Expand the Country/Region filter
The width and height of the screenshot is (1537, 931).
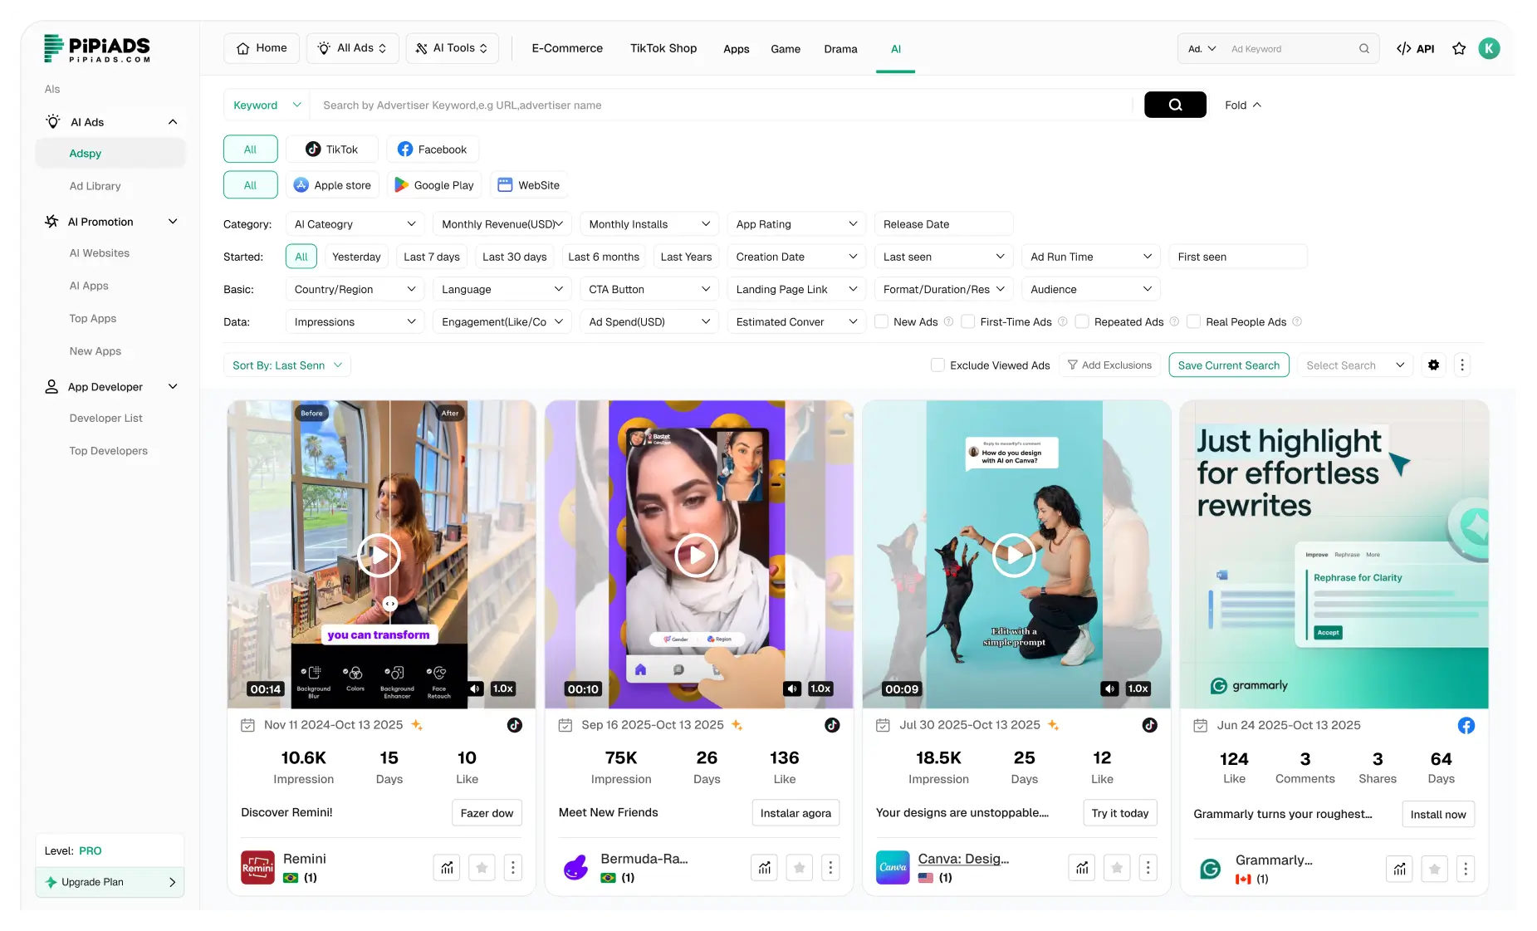(355, 289)
